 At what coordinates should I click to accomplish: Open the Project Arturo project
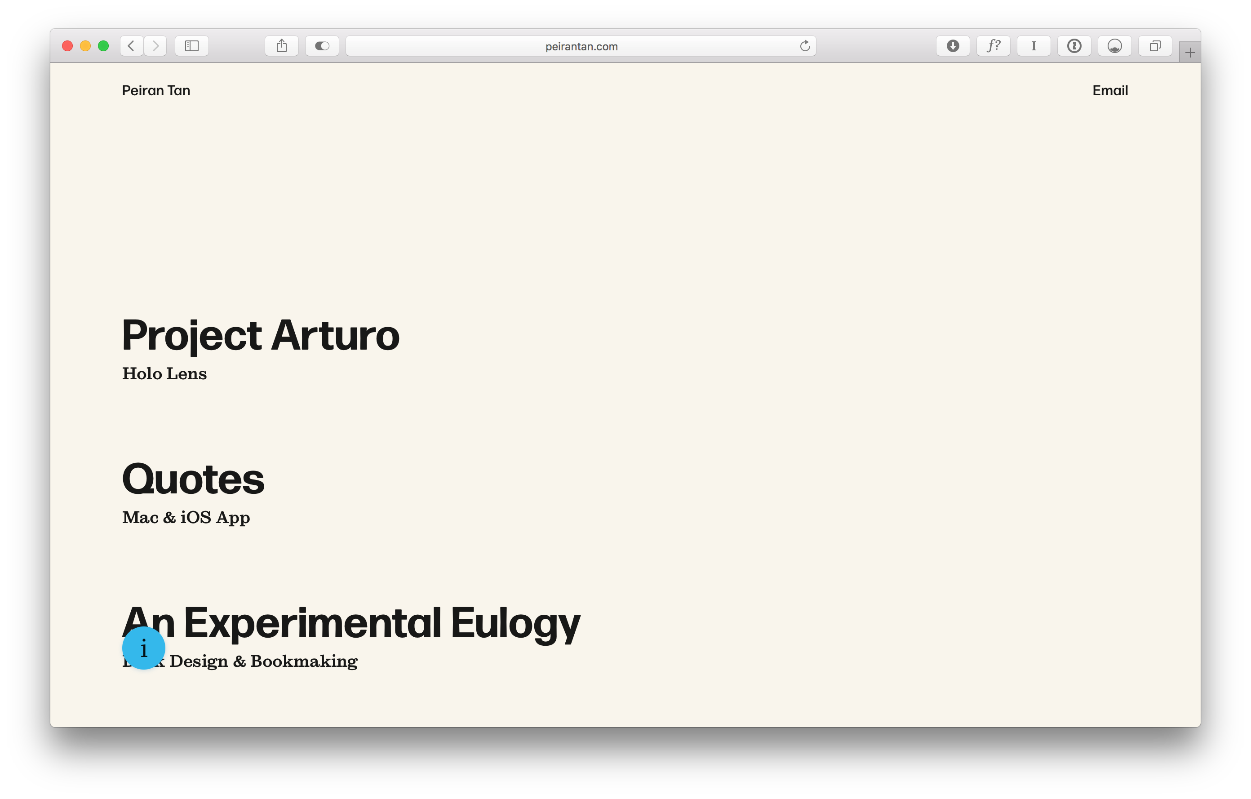[260, 335]
